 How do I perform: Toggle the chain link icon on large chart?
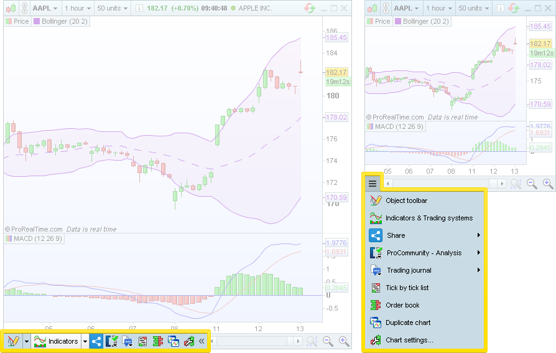click(23, 8)
